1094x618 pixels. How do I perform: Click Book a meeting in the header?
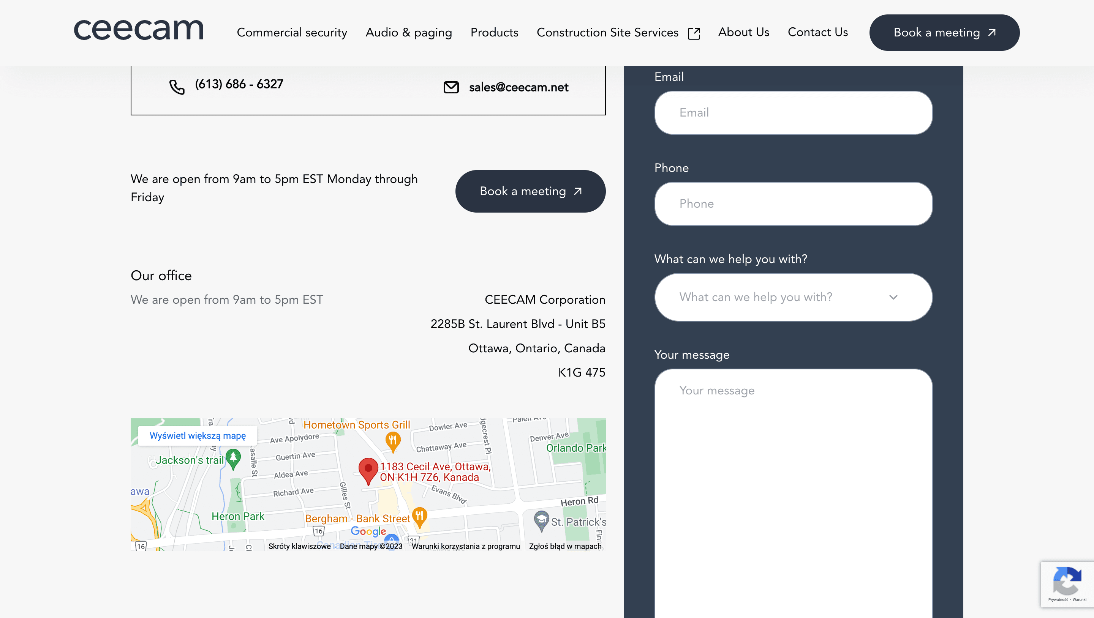click(x=944, y=33)
